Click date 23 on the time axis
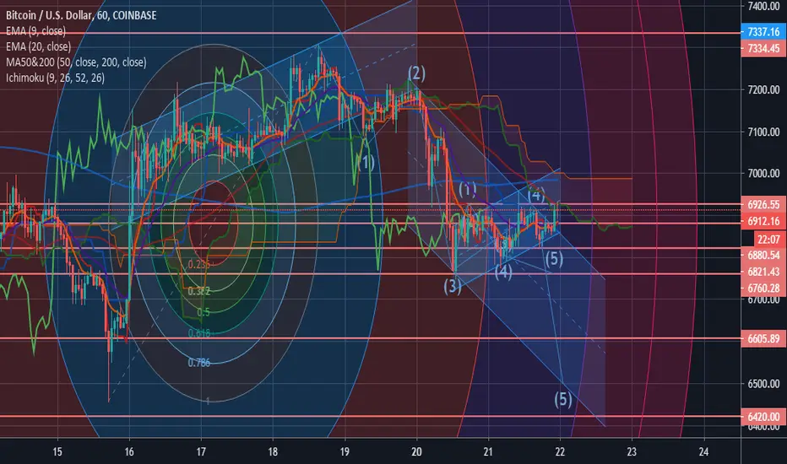Image resolution: width=787 pixels, height=464 pixels. [x=632, y=451]
